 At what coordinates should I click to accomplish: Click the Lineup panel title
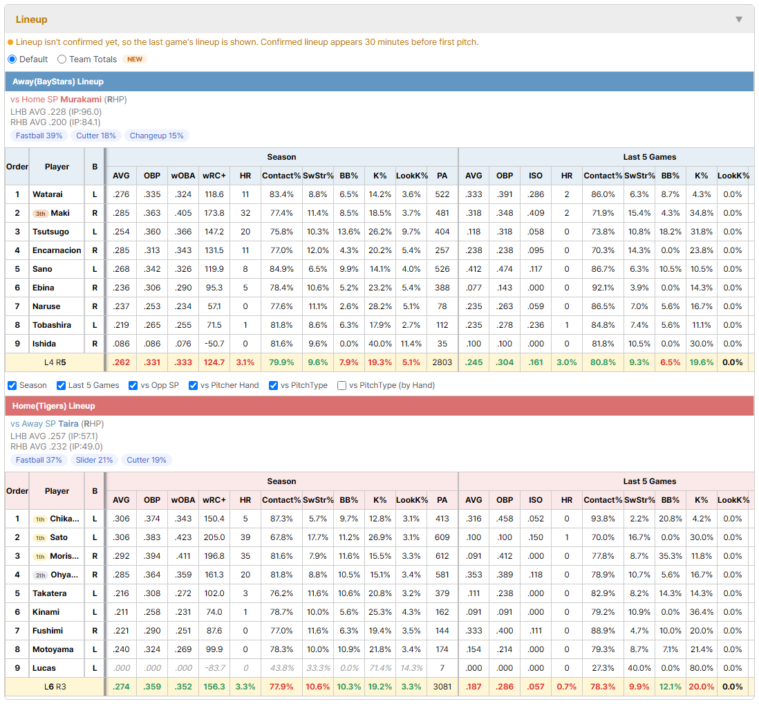pos(32,19)
